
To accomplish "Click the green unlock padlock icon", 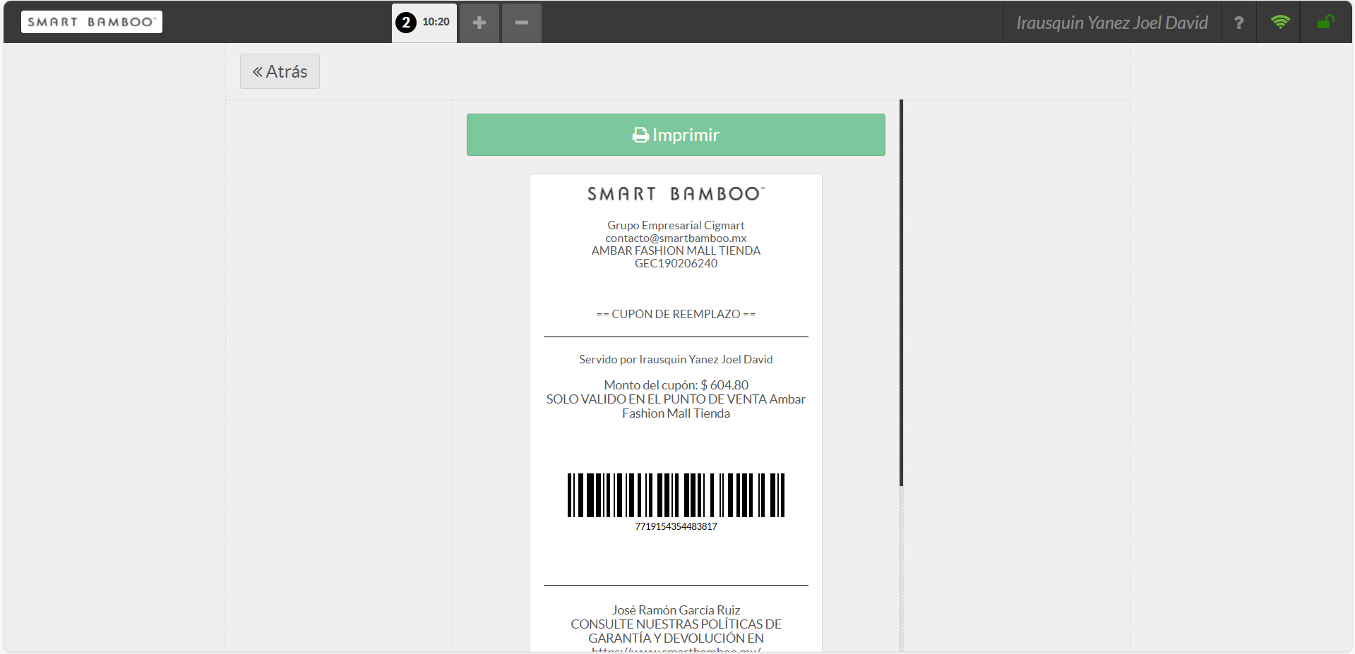I will click(x=1325, y=22).
